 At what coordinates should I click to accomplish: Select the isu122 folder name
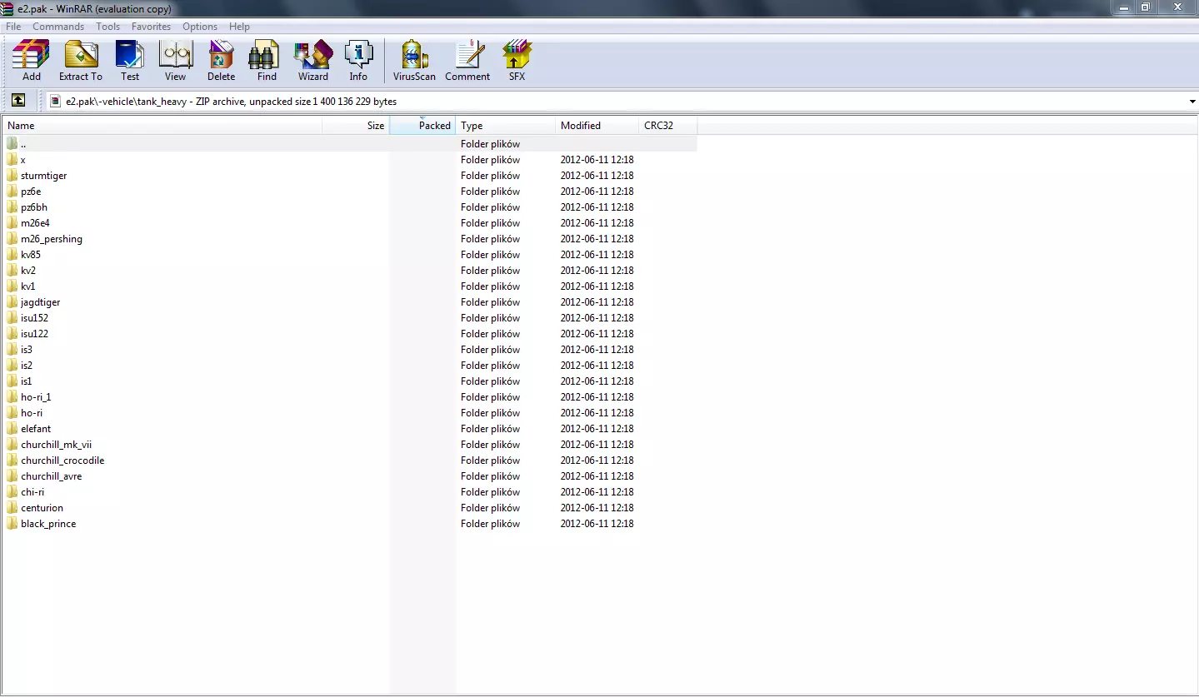tap(34, 334)
